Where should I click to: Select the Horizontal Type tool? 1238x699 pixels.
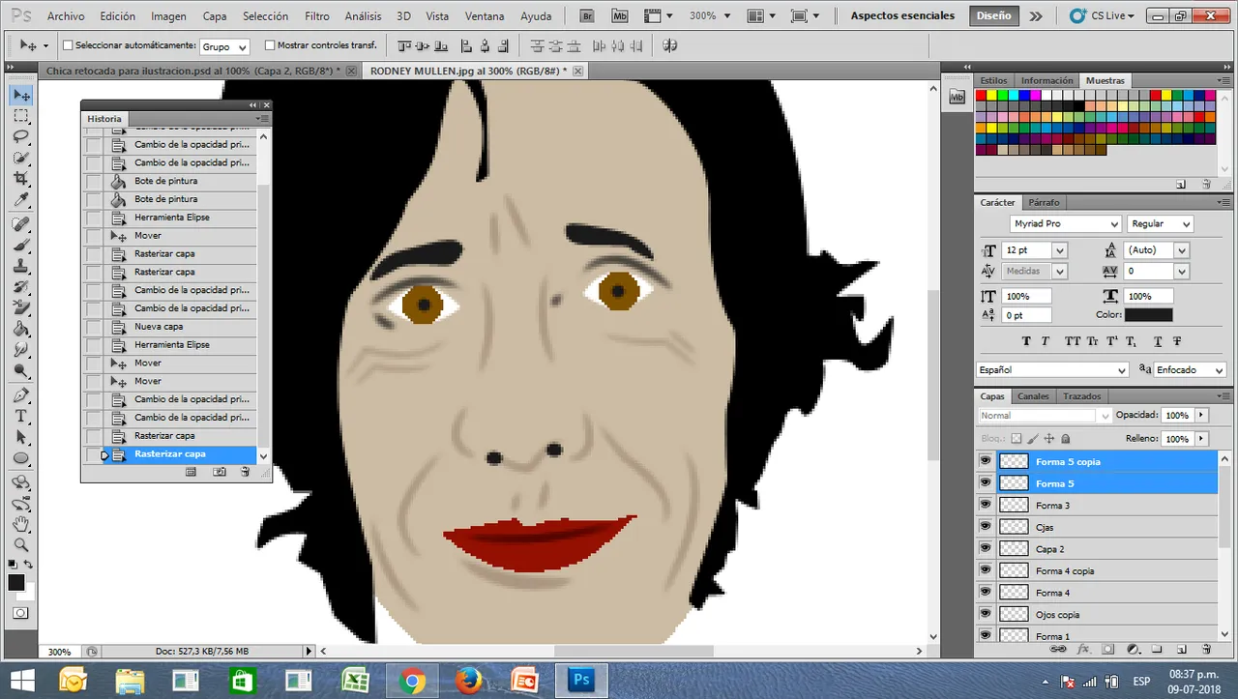[x=20, y=417]
